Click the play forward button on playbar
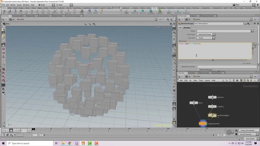This screenshot has height=146, width=260. coord(15,131)
